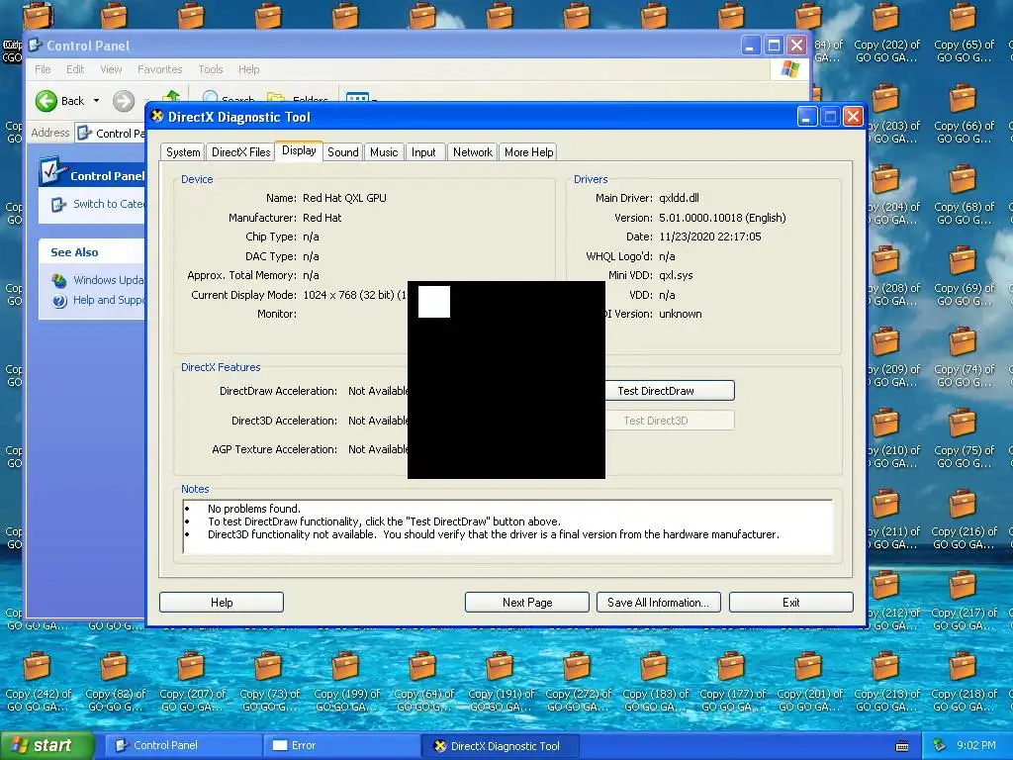1013x760 pixels.
Task: Click the 9:02 PM taskbar clock
Action: pos(976,746)
